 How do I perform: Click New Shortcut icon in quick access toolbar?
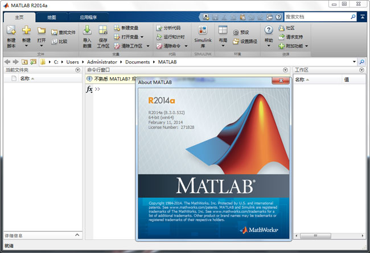[206, 17]
